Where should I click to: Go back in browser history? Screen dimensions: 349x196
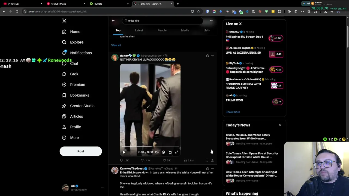coord(4,11)
